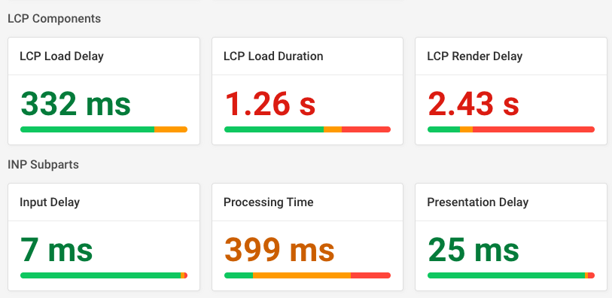Click the LCP Load Delay distribution bar

pyautogui.click(x=104, y=129)
